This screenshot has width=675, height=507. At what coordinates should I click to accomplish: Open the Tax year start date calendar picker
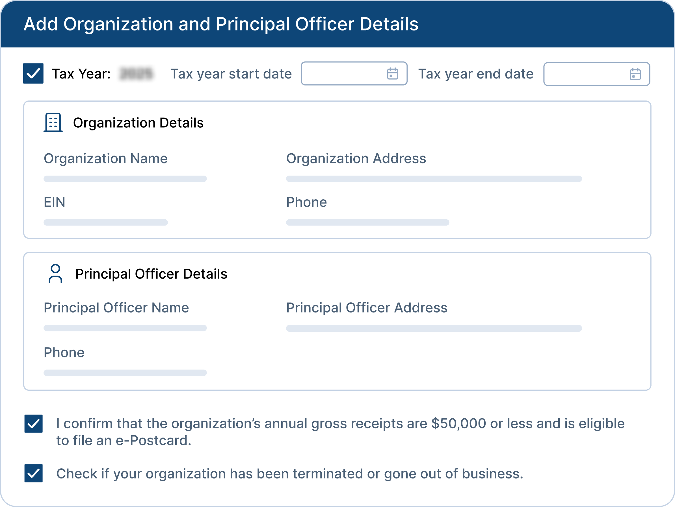click(354, 73)
